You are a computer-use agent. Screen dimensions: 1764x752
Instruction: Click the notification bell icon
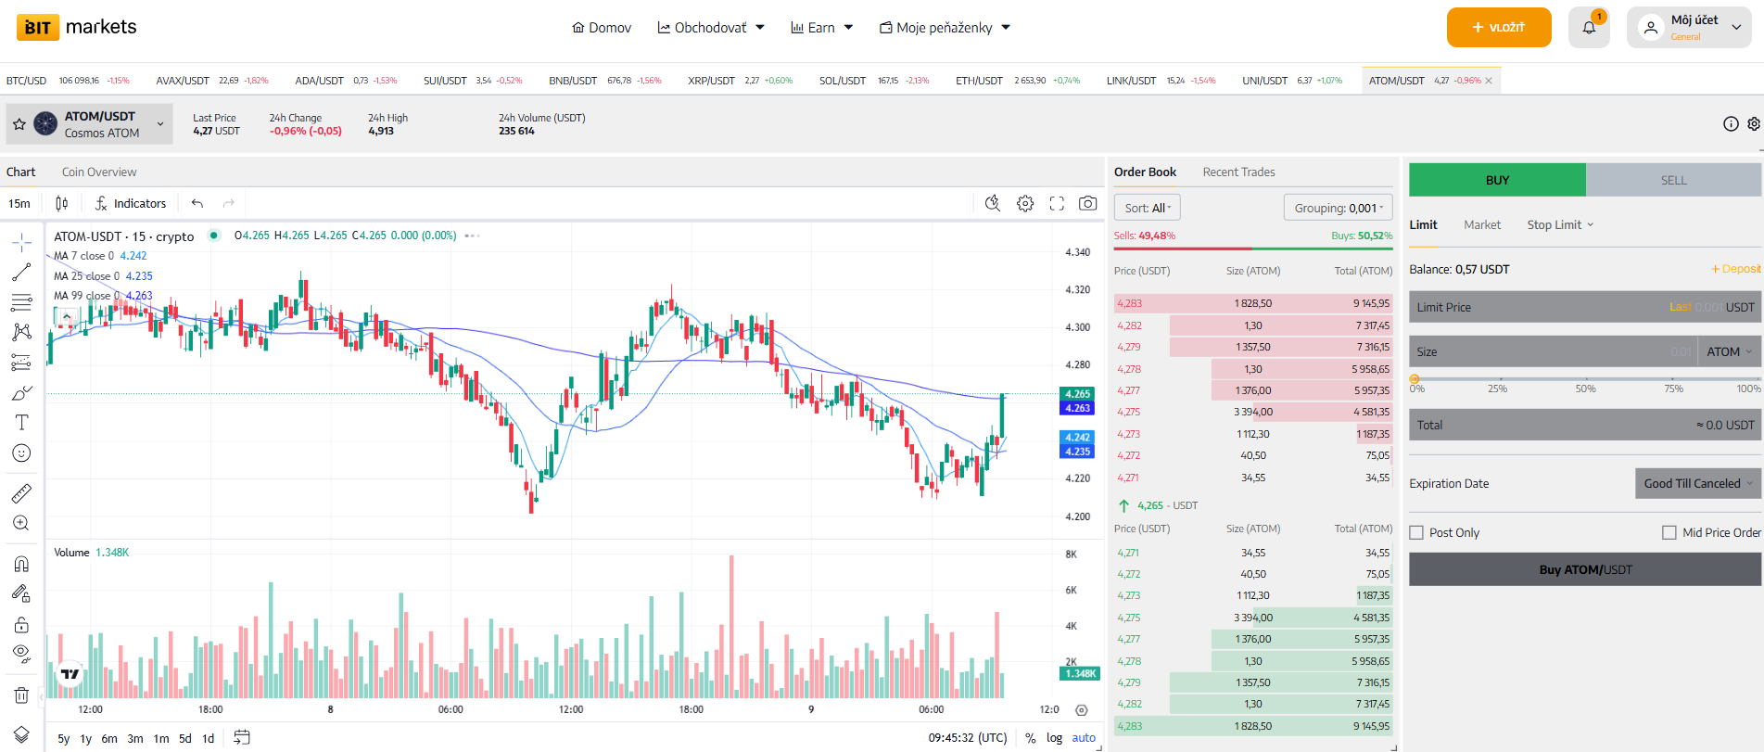tap(1589, 28)
